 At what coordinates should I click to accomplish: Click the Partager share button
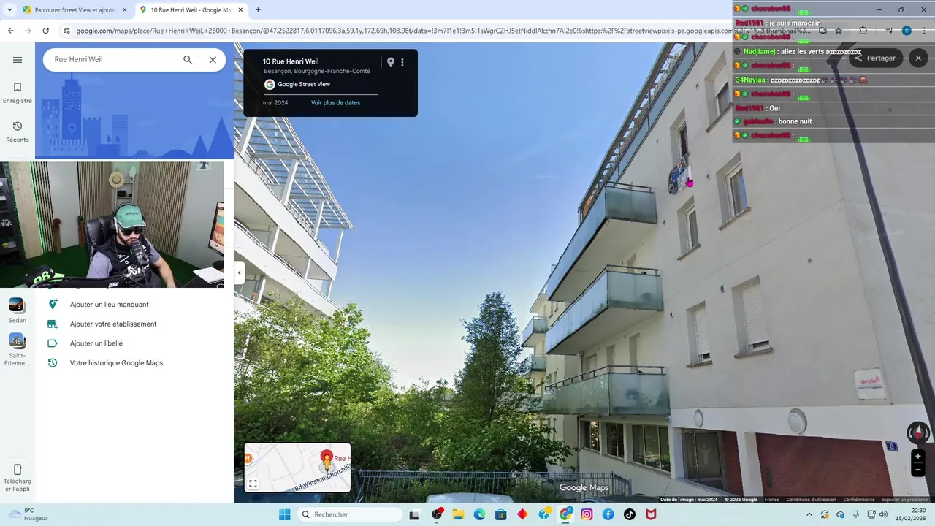[876, 58]
